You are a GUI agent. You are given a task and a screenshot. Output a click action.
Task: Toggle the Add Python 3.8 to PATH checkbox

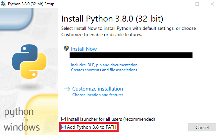[x=63, y=127]
